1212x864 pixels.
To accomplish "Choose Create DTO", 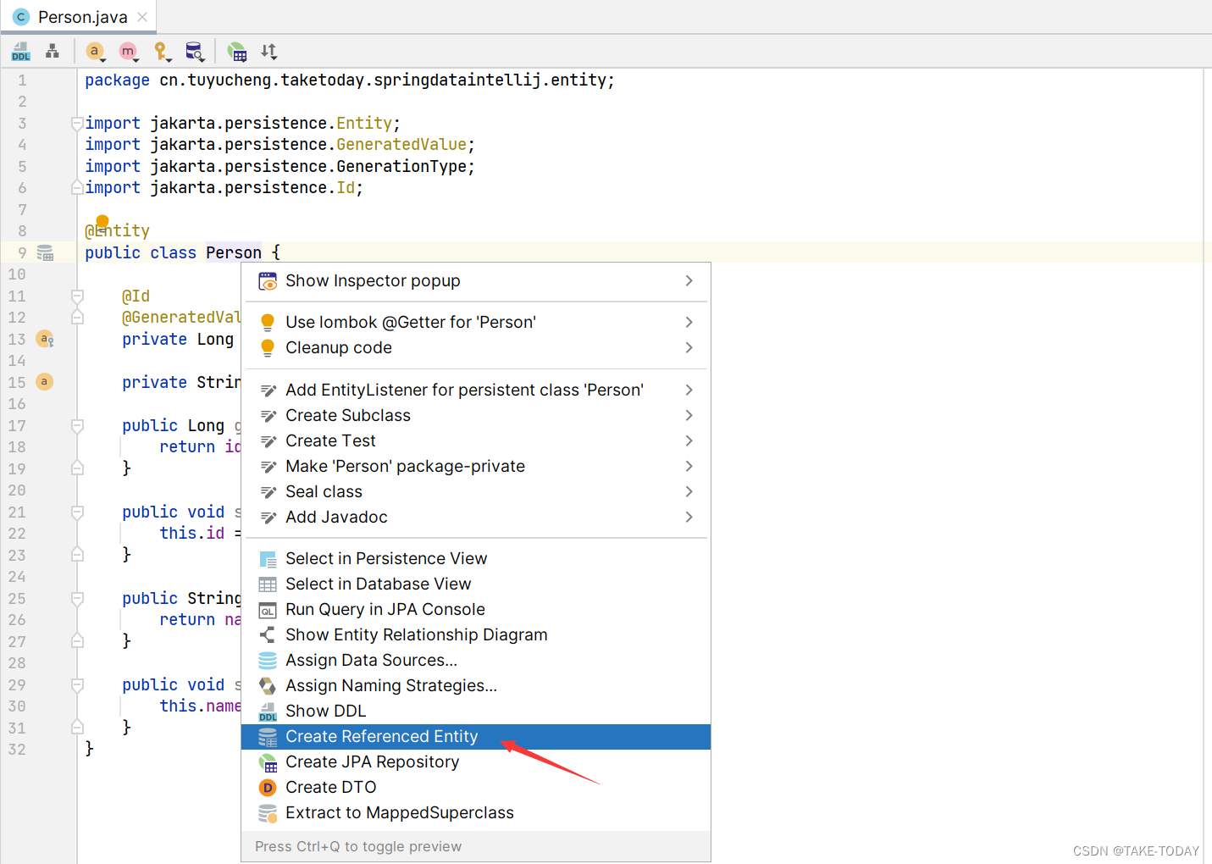I will point(476,787).
